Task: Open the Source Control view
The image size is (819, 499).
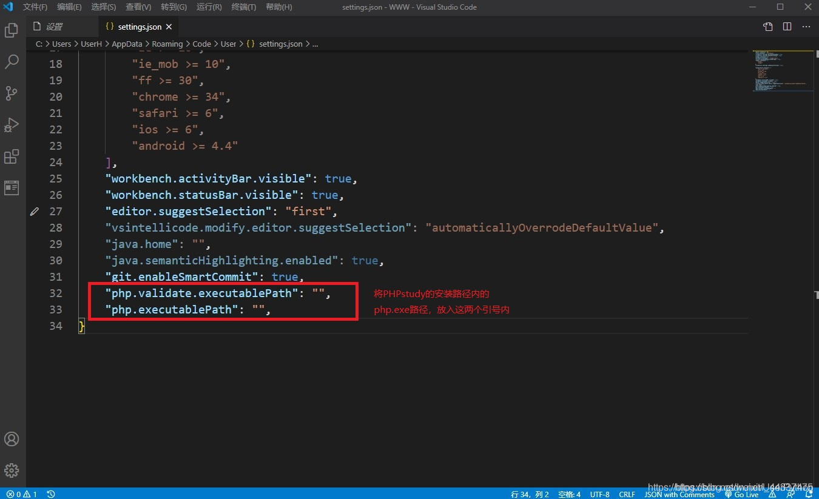Action: 12,93
